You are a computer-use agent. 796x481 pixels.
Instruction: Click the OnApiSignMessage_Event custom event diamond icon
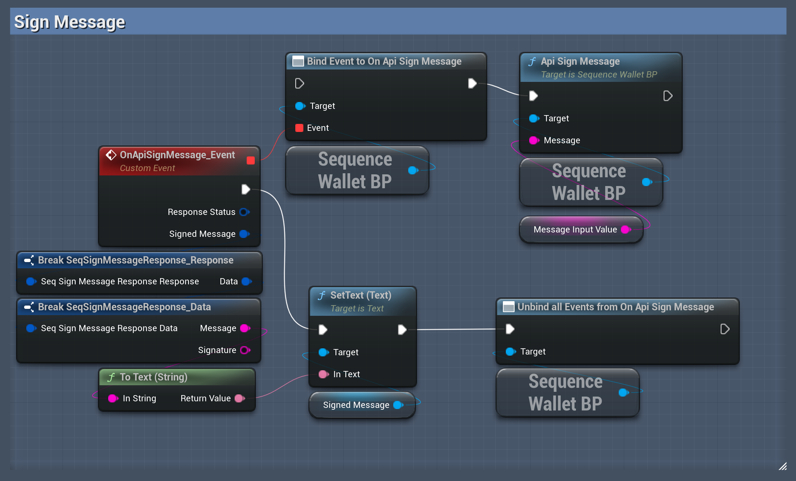pyautogui.click(x=111, y=155)
